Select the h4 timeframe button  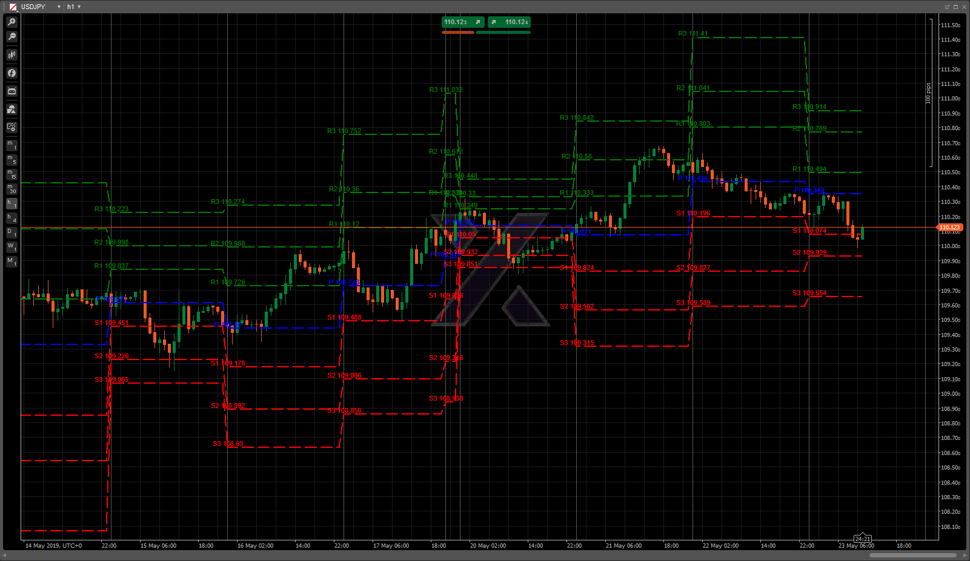pyautogui.click(x=12, y=218)
